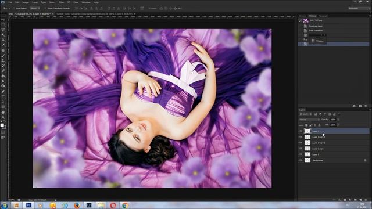Select the Pen tool
Screen dimensions: 372x209
(3, 92)
